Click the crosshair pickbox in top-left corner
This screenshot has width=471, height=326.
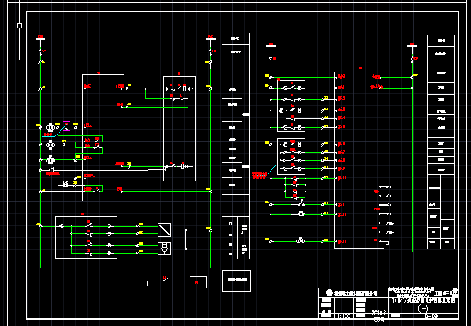coord(19,26)
